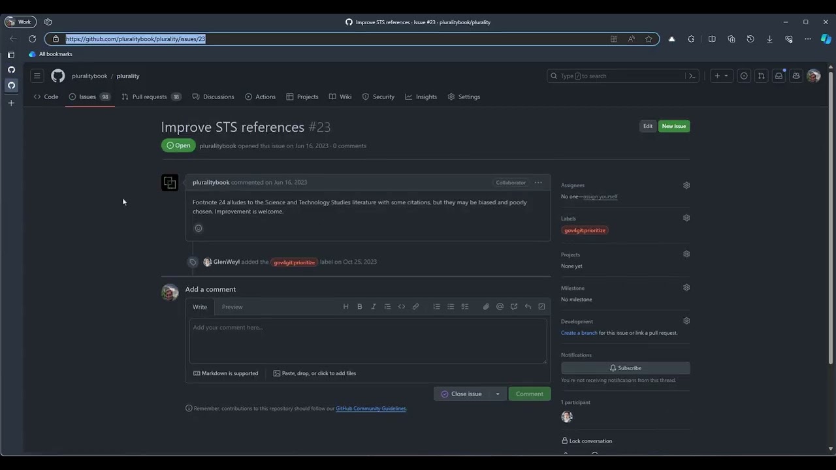Expand the Close issue dropdown arrow
This screenshot has height=470, width=836.
pos(498,394)
